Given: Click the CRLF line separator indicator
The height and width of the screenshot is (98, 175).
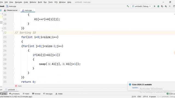Looking at the screenshot, I should click(x=139, y=97).
